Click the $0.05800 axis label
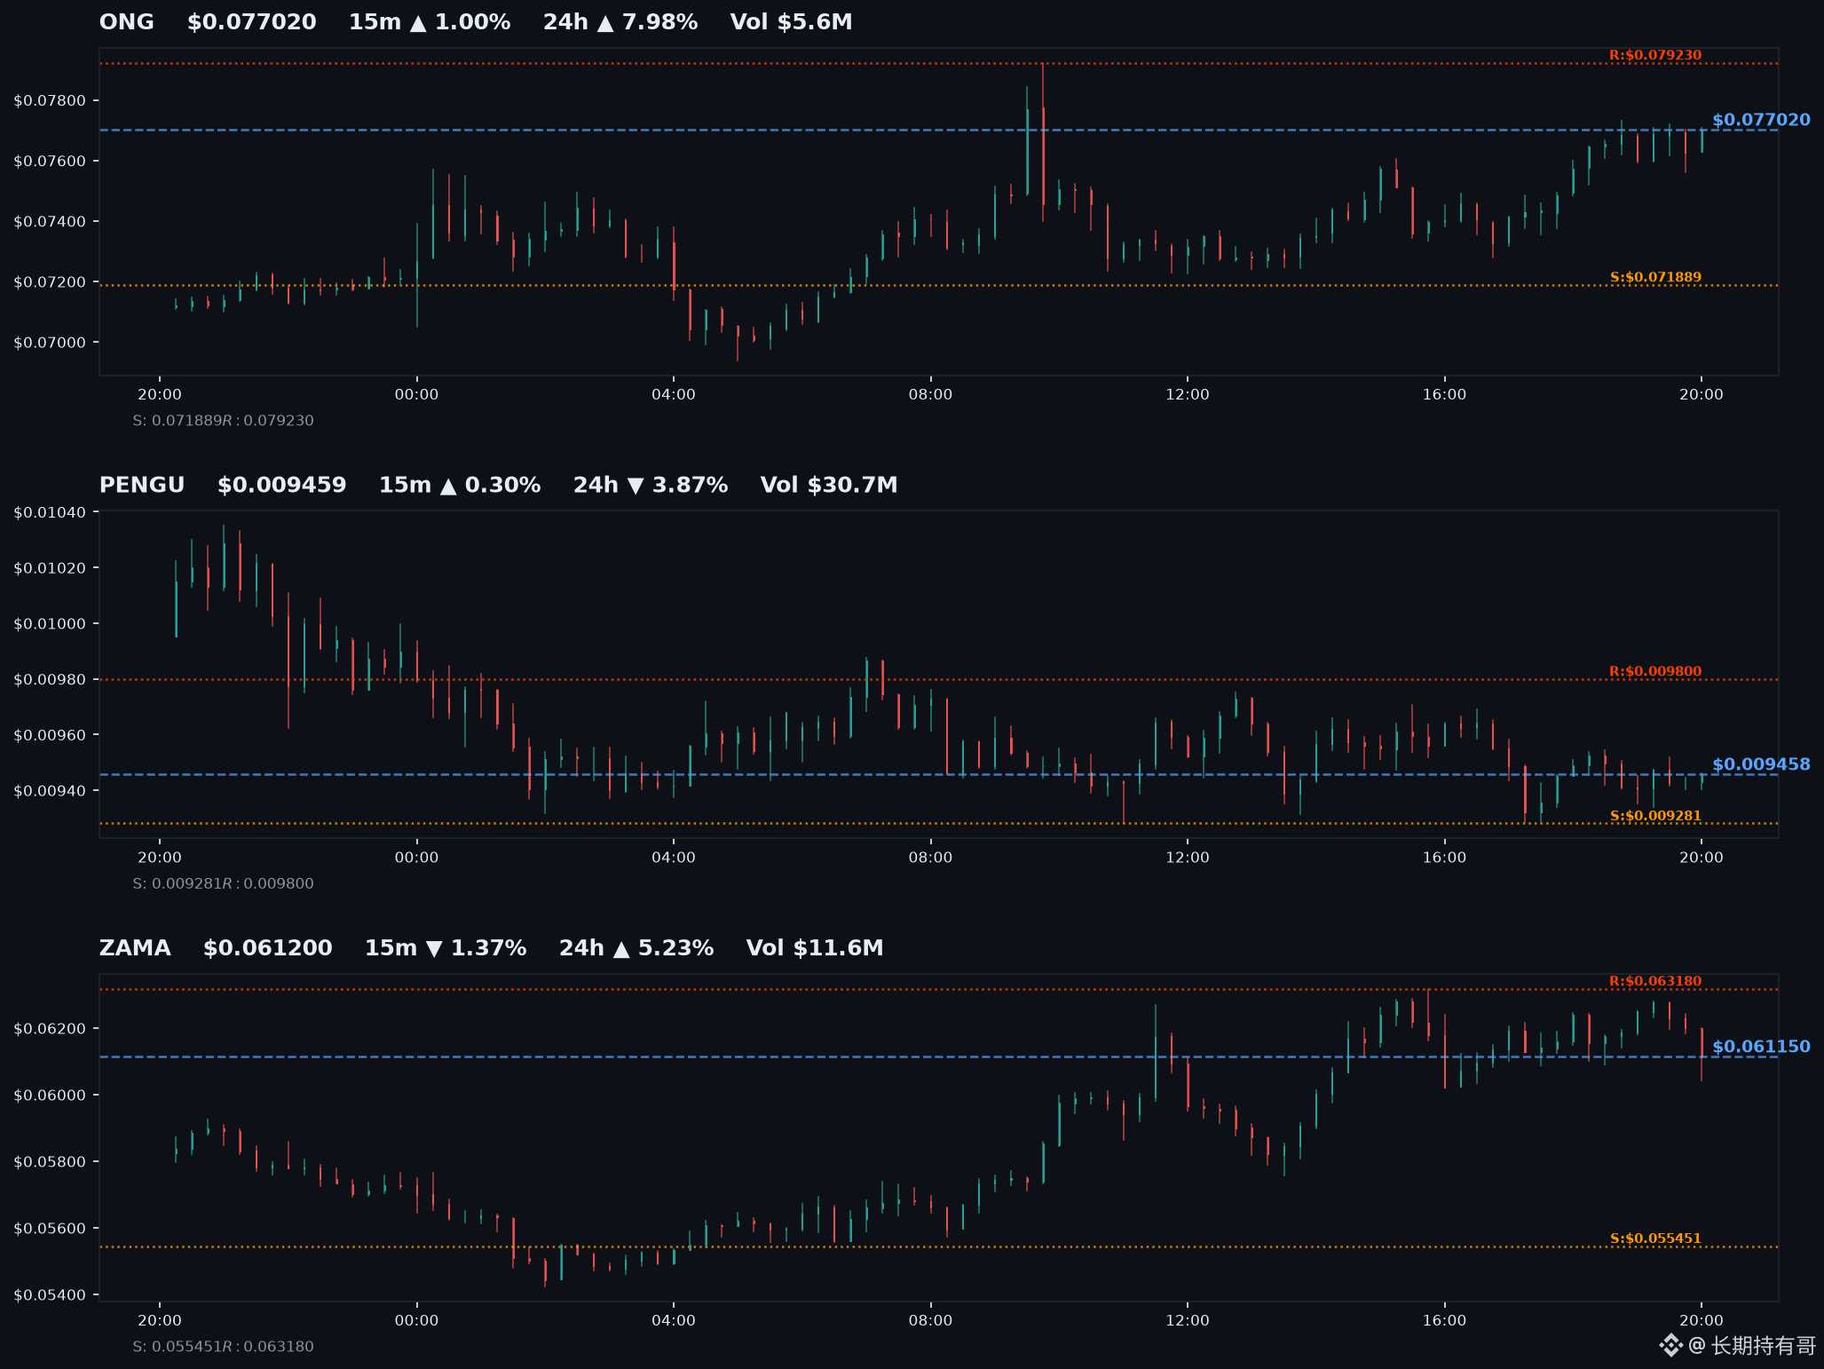This screenshot has width=1824, height=1369. tap(51, 1162)
